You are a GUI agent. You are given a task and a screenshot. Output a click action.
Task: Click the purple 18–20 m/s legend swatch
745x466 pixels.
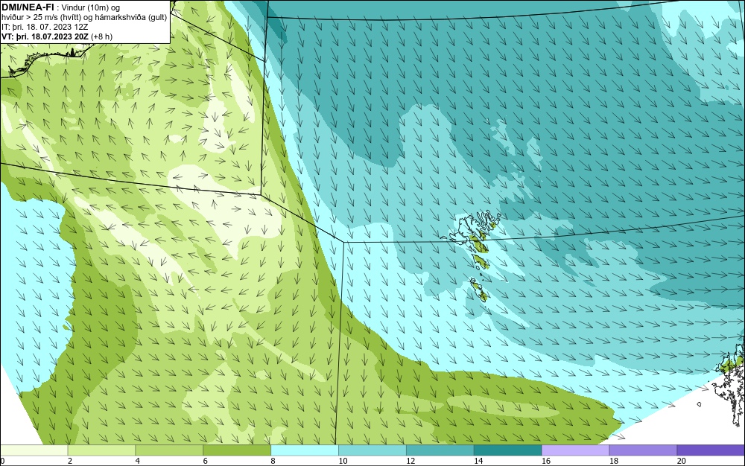pyautogui.click(x=643, y=450)
